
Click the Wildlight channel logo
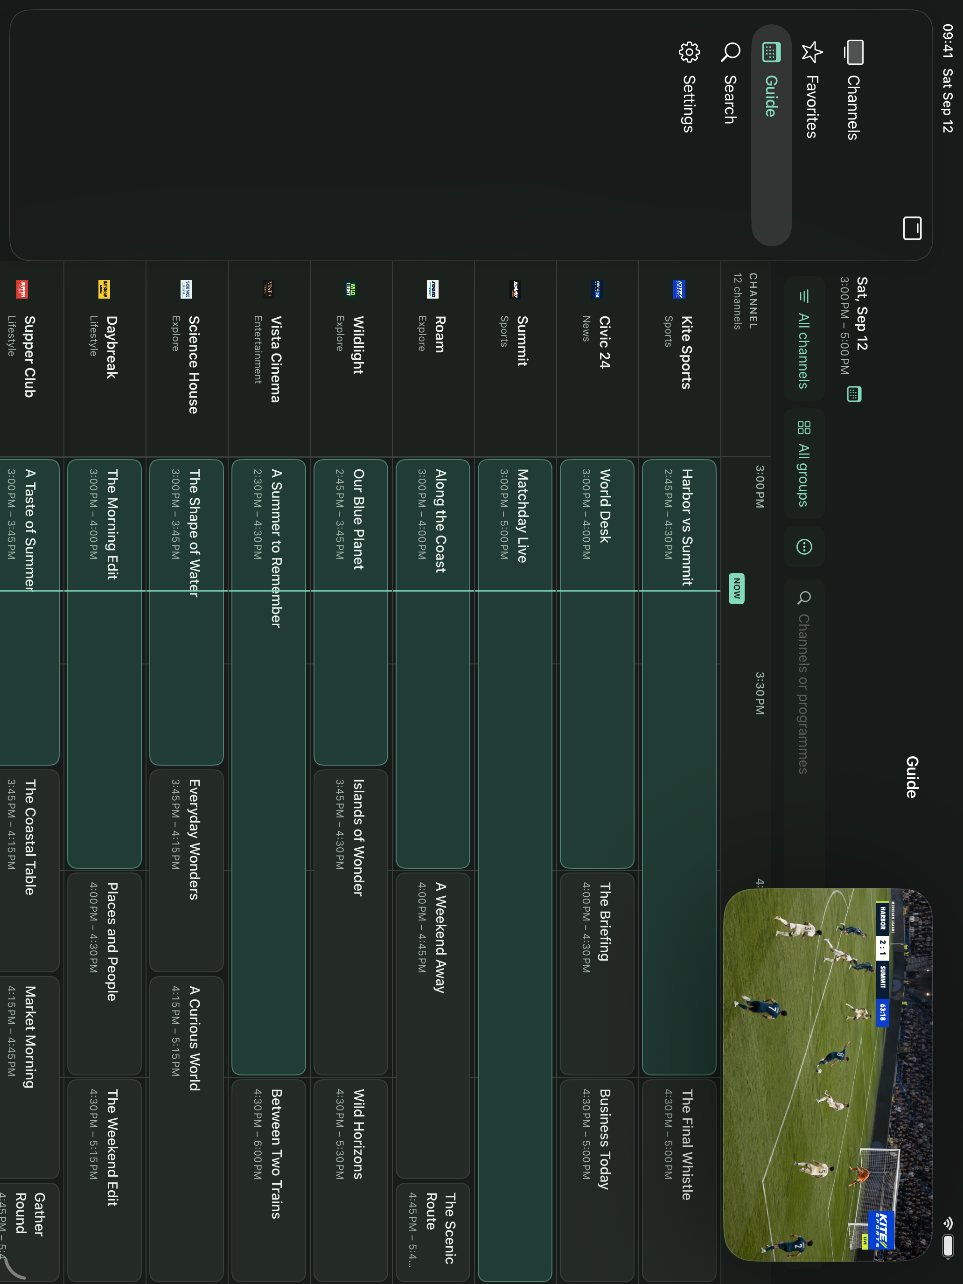pyautogui.click(x=350, y=289)
